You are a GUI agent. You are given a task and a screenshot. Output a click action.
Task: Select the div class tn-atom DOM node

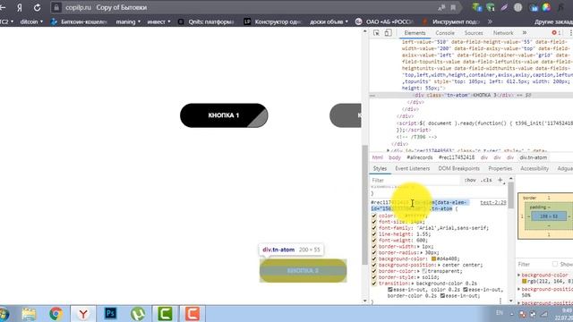coord(472,96)
